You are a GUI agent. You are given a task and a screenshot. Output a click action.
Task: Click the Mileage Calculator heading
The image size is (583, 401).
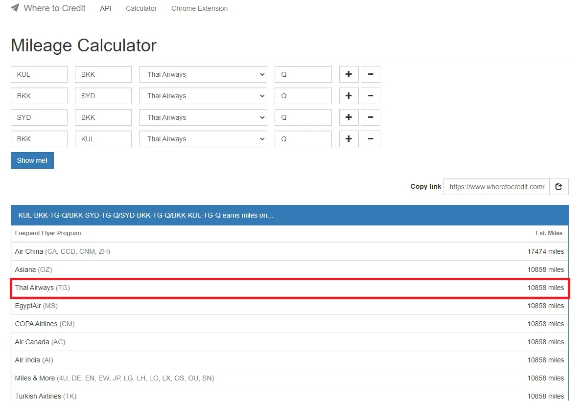tap(84, 45)
